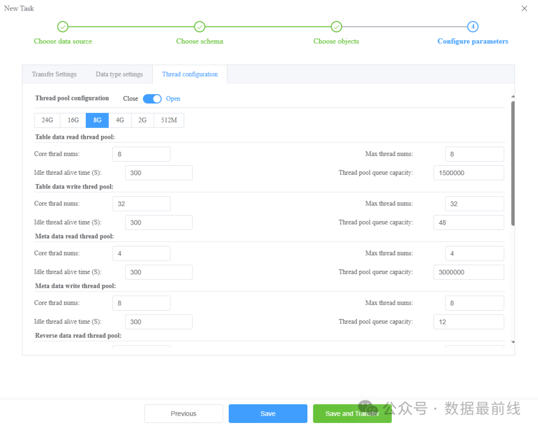This screenshot has height=430, width=538.
Task: Click the Reverse data read thread pool heading
Action: [78, 336]
